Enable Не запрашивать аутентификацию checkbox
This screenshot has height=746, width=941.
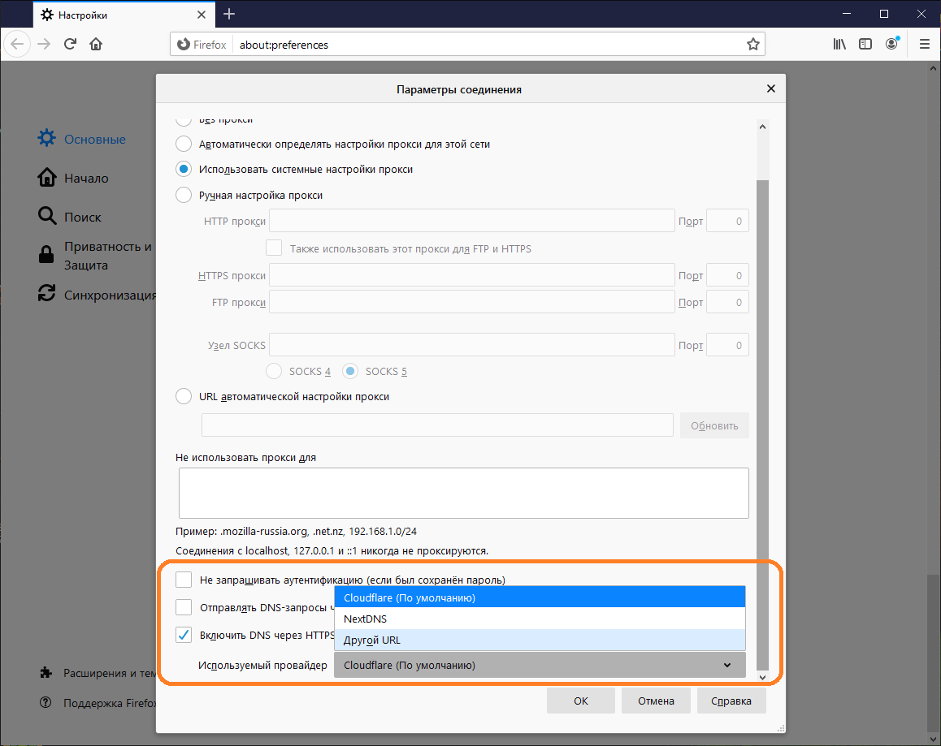(183, 580)
